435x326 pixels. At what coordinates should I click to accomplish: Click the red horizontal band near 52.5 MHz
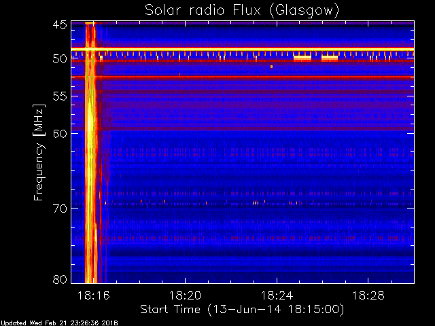[x=243, y=77]
